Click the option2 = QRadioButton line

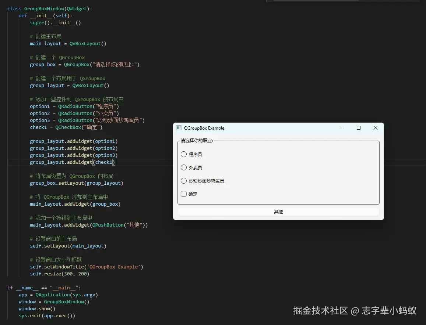coord(74,113)
